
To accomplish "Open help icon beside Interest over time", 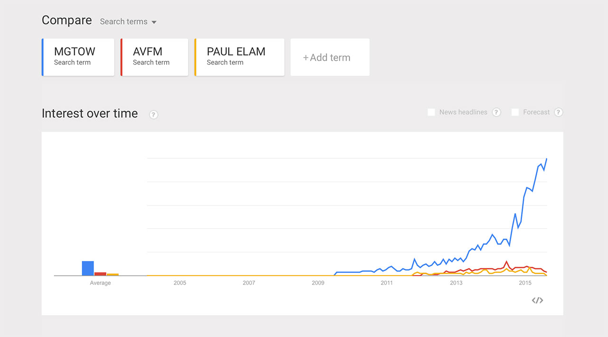I will click(153, 115).
